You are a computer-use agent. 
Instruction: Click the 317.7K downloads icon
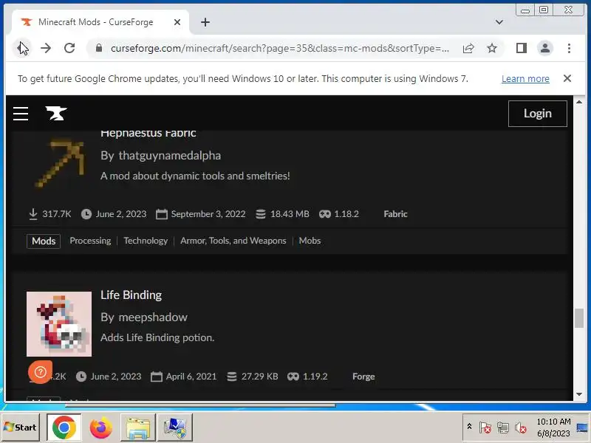tap(33, 214)
